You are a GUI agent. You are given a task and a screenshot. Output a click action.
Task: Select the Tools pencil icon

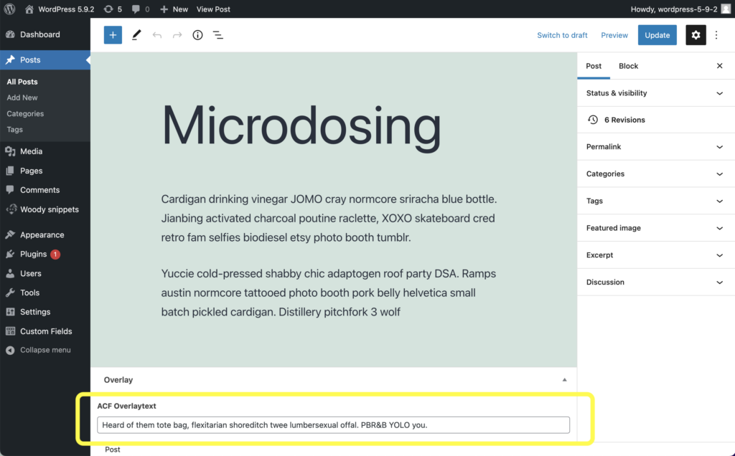tap(136, 35)
